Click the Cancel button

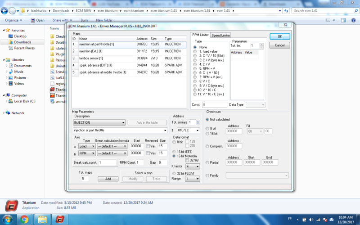[x=279, y=45]
